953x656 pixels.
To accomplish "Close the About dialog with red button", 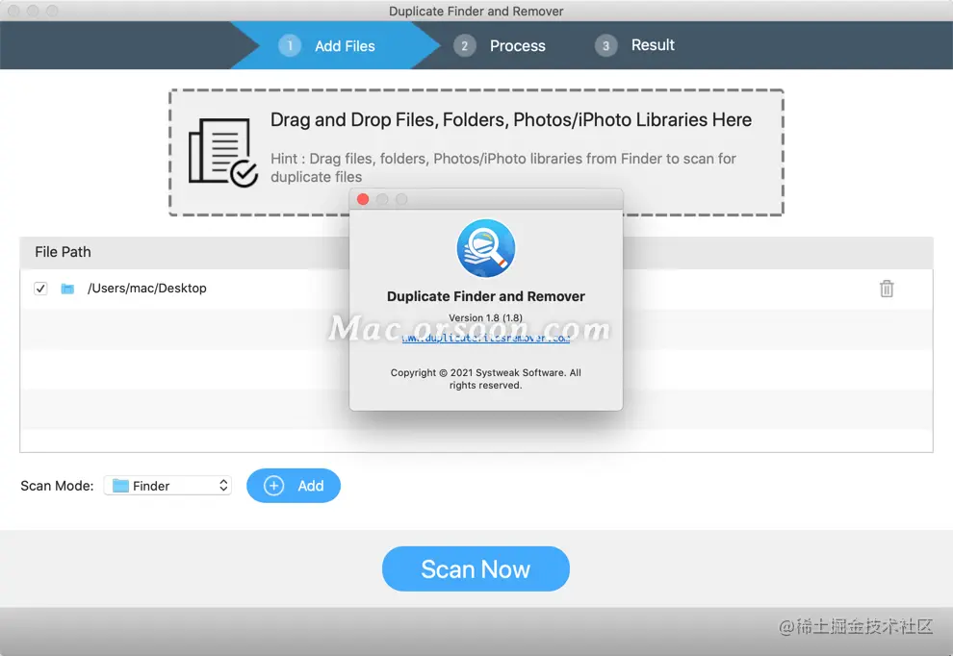I will coord(363,199).
